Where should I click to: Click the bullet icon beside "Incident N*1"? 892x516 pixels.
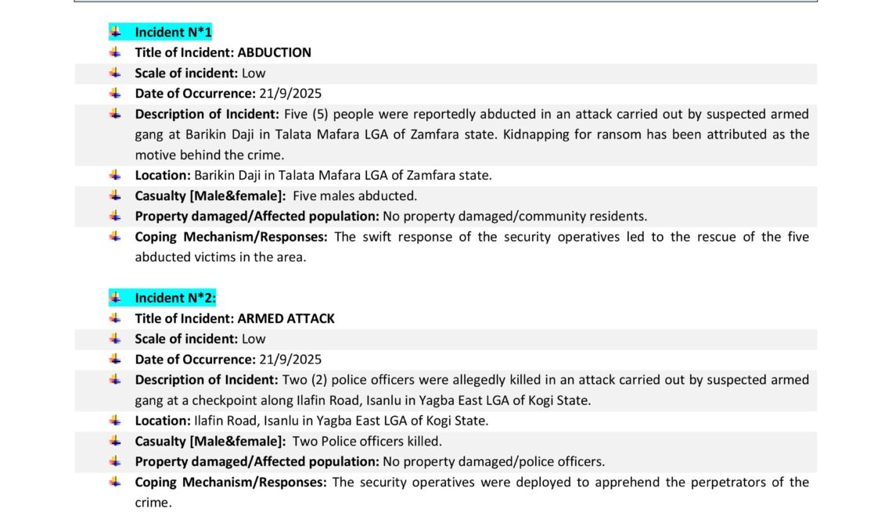click(115, 32)
